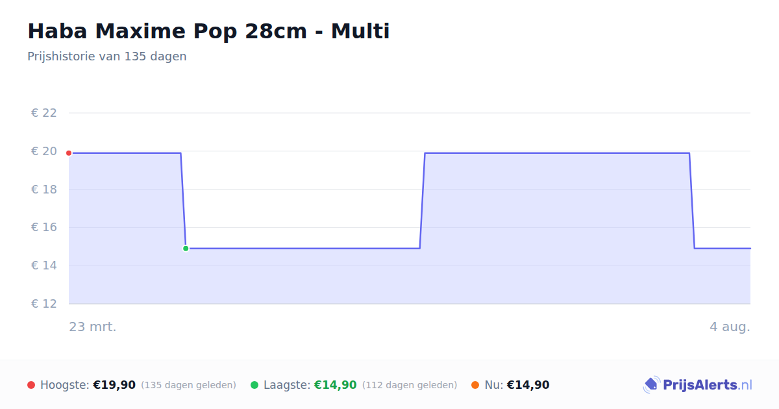The height and width of the screenshot is (409, 779).
Task: Click the 23 mrt. start date label
Action: 93,327
